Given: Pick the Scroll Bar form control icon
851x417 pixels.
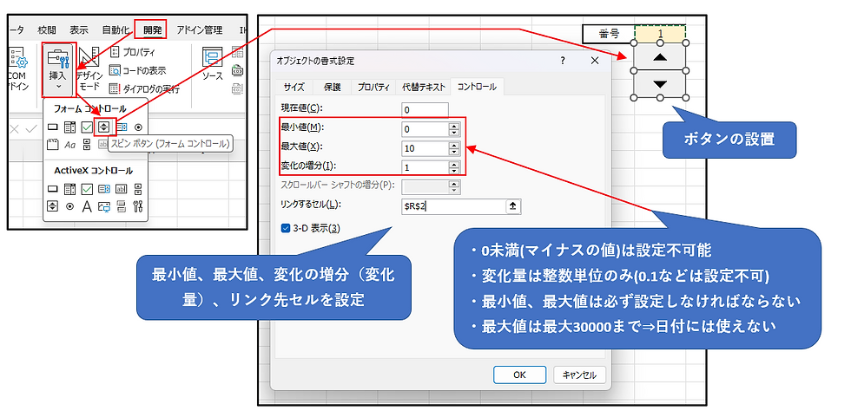Looking at the screenshot, I should click(x=87, y=145).
